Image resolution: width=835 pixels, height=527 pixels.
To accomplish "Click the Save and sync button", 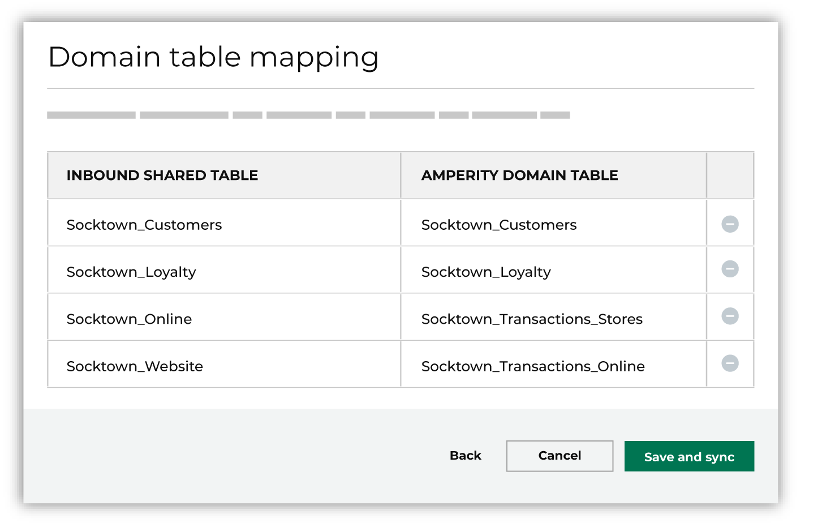I will point(689,456).
